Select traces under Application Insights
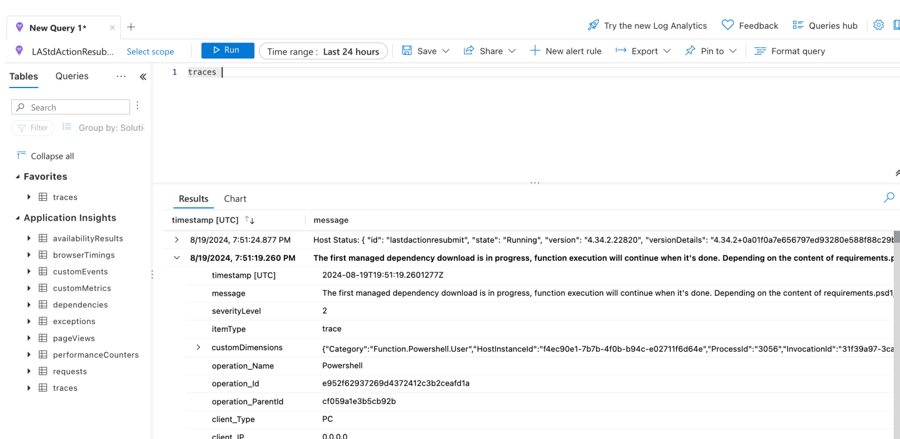The width and height of the screenshot is (900, 439). (x=65, y=388)
